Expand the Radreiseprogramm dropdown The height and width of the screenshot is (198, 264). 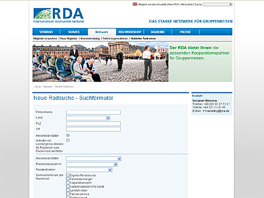(92, 164)
